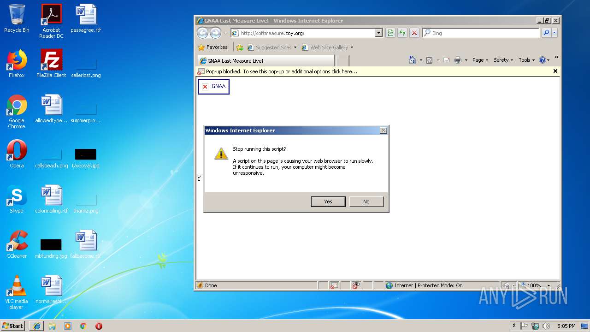Image resolution: width=590 pixels, height=332 pixels.
Task: Select the taxroyal.jpg desktop file
Action: pos(86,158)
